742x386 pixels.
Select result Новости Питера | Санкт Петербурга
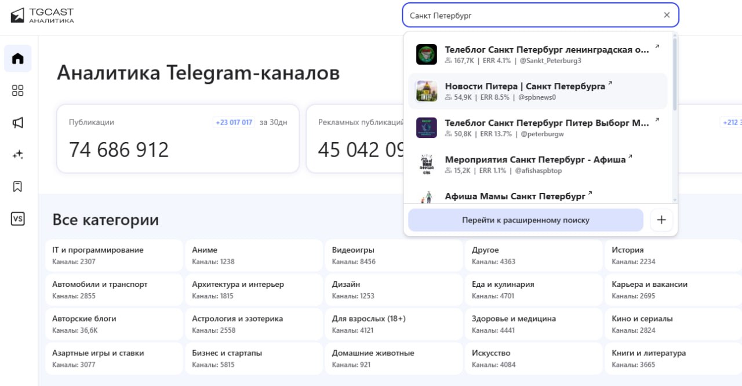pyautogui.click(x=538, y=91)
